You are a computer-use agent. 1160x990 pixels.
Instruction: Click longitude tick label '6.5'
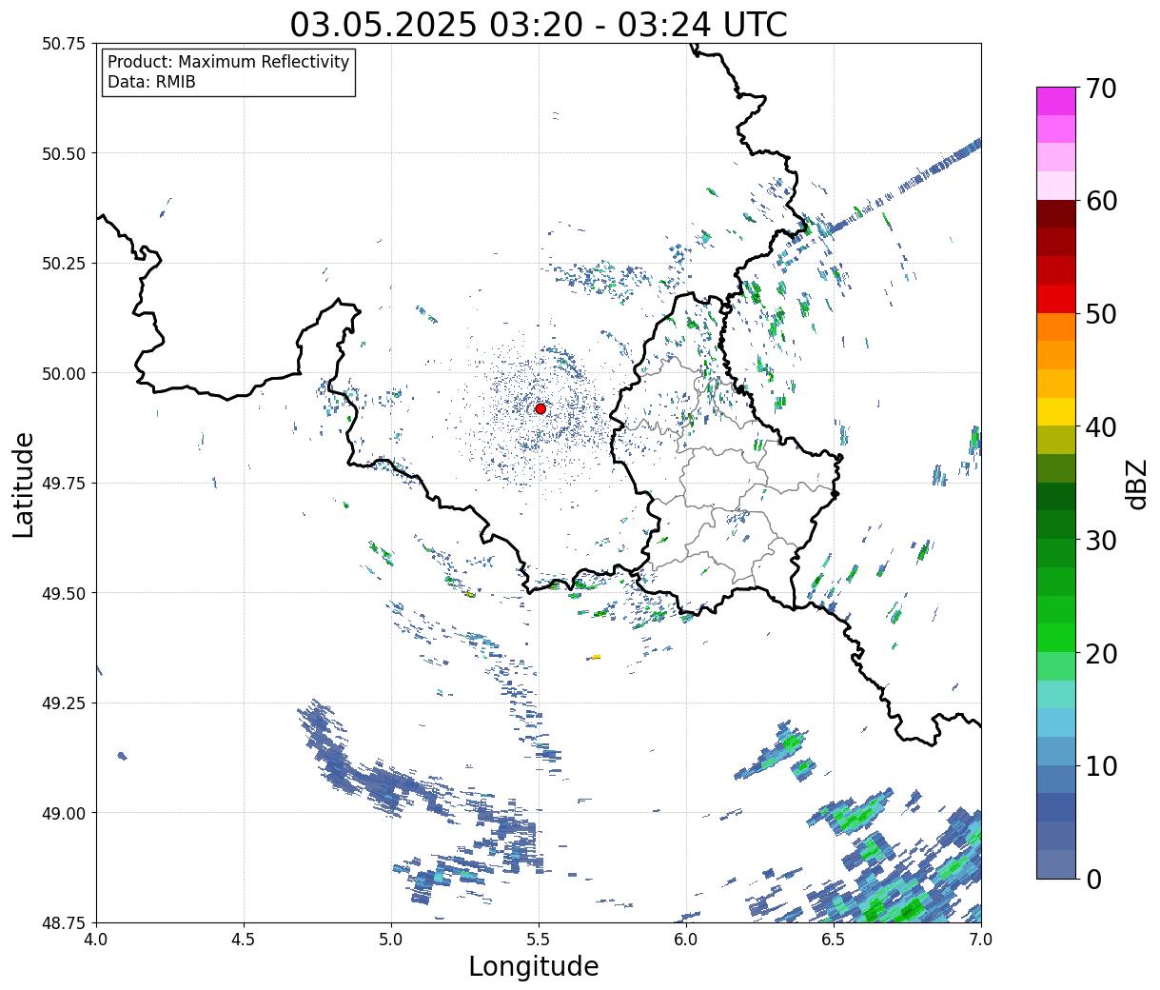click(x=834, y=940)
